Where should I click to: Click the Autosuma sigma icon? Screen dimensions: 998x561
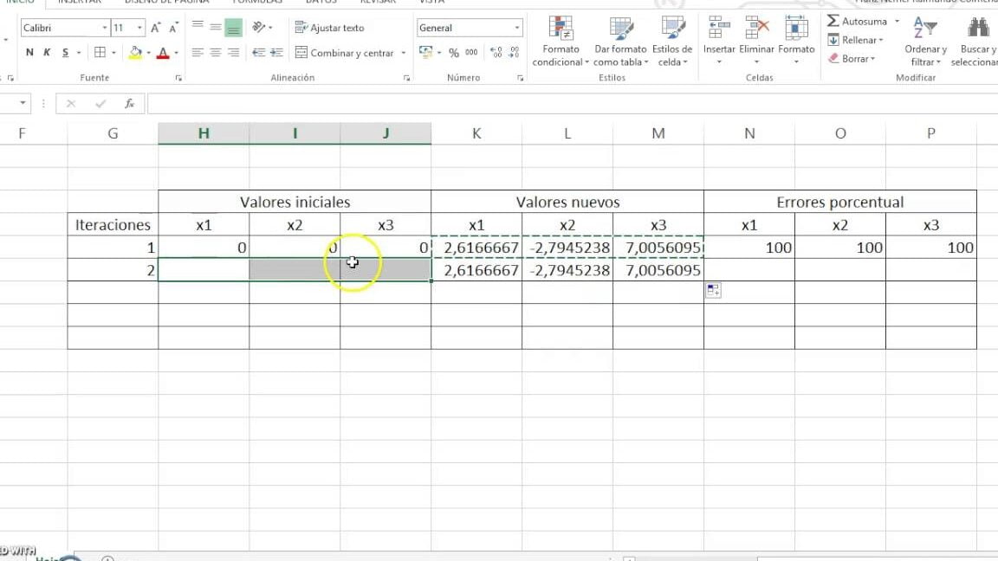click(833, 21)
